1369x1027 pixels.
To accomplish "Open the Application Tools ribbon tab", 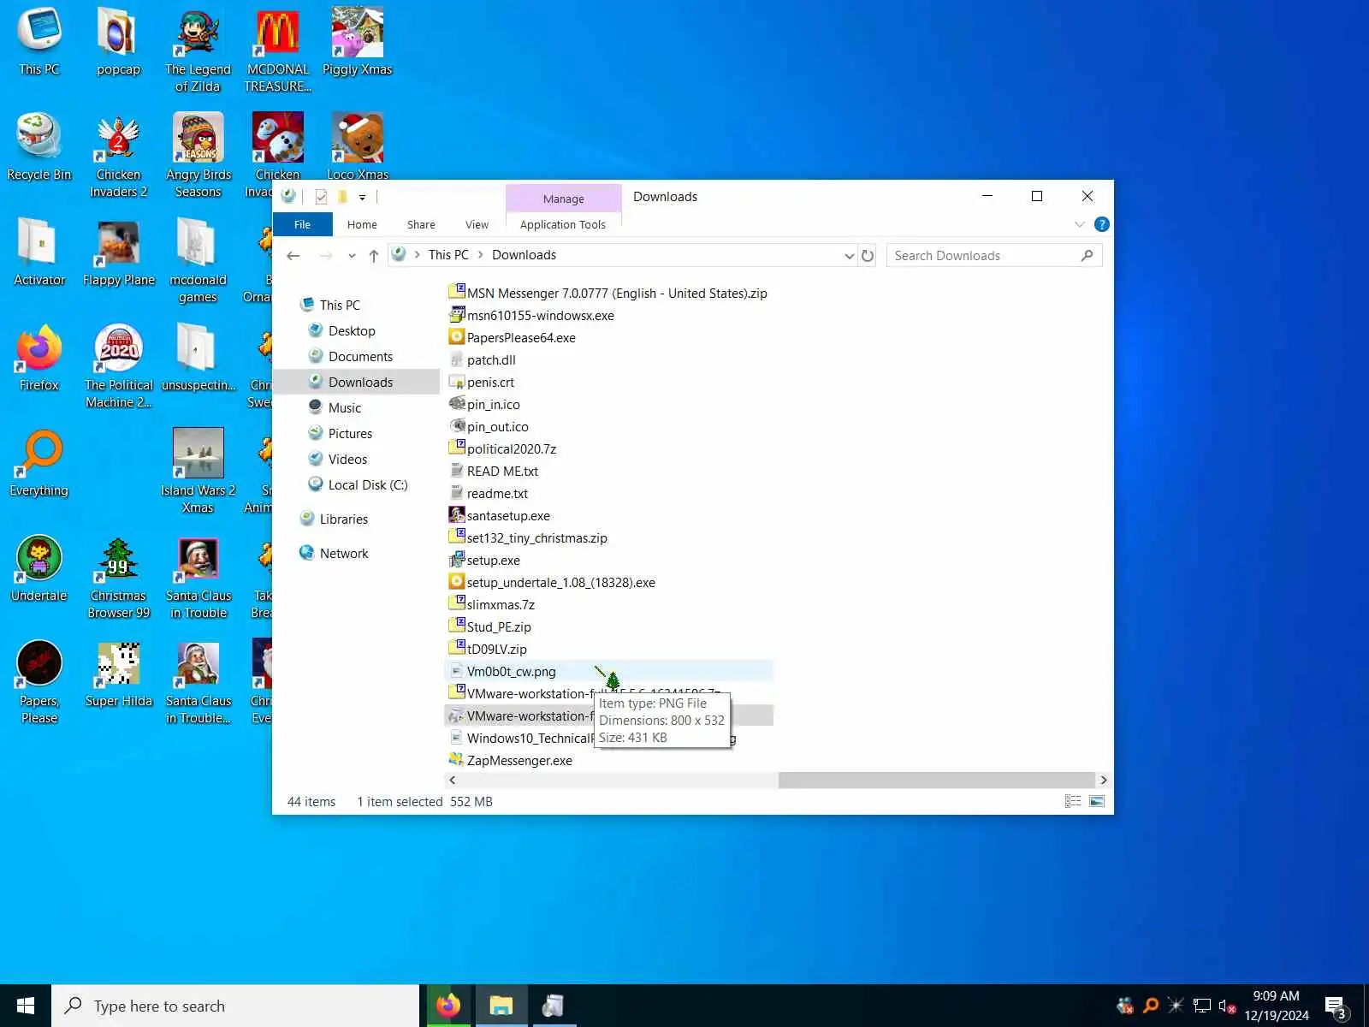I will point(563,224).
